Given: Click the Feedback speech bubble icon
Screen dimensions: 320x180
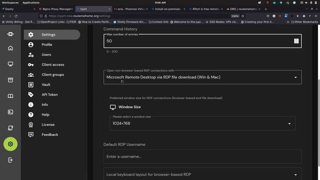Looking at the screenshot, I should click(31, 134).
